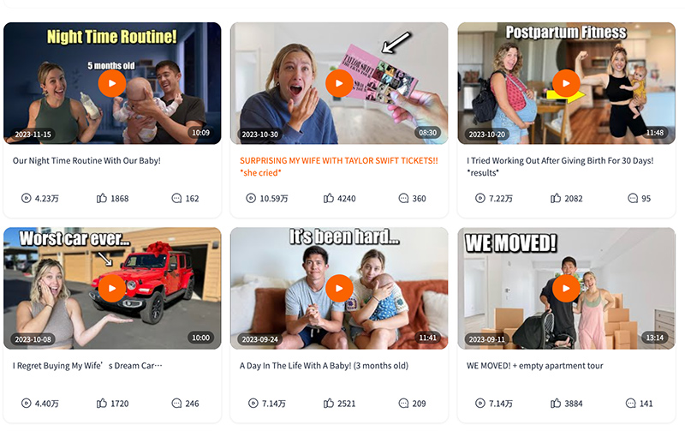Play the WE MOVED video
This screenshot has height=431, width=685.
pyautogui.click(x=566, y=288)
